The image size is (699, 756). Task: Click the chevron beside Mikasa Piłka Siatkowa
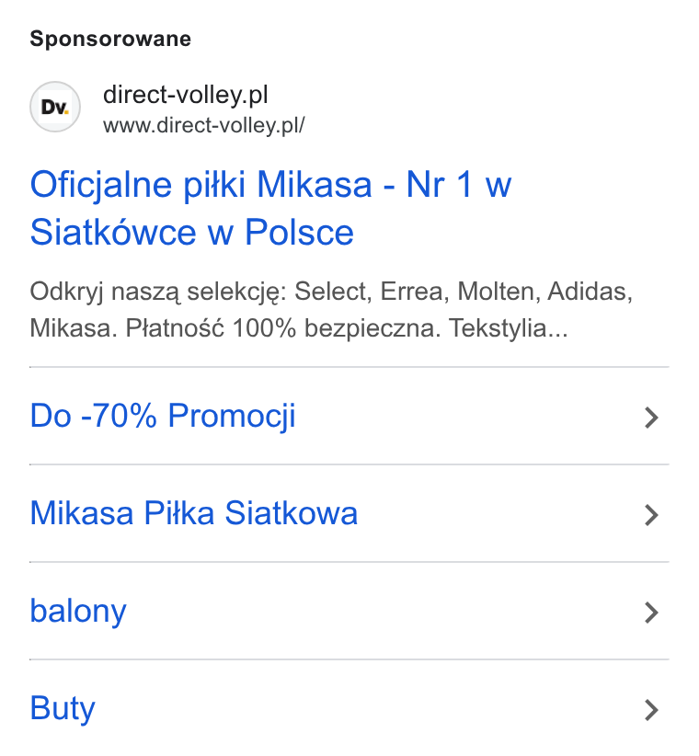click(651, 514)
